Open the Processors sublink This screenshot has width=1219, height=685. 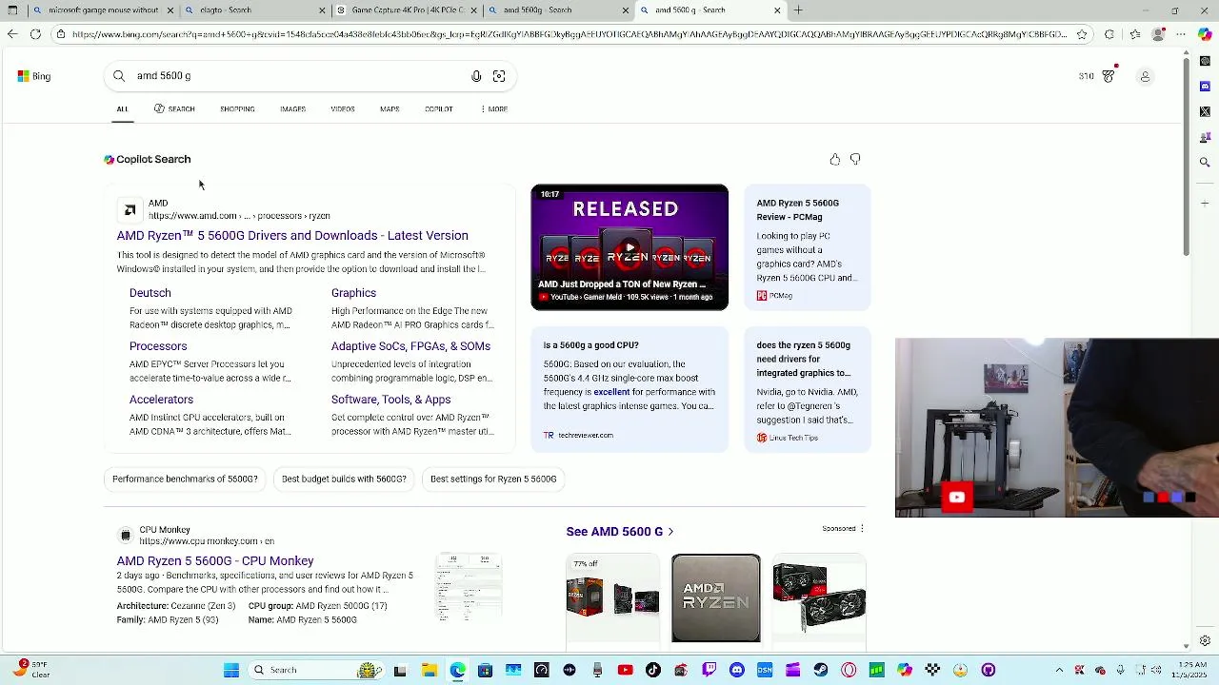tap(158, 346)
